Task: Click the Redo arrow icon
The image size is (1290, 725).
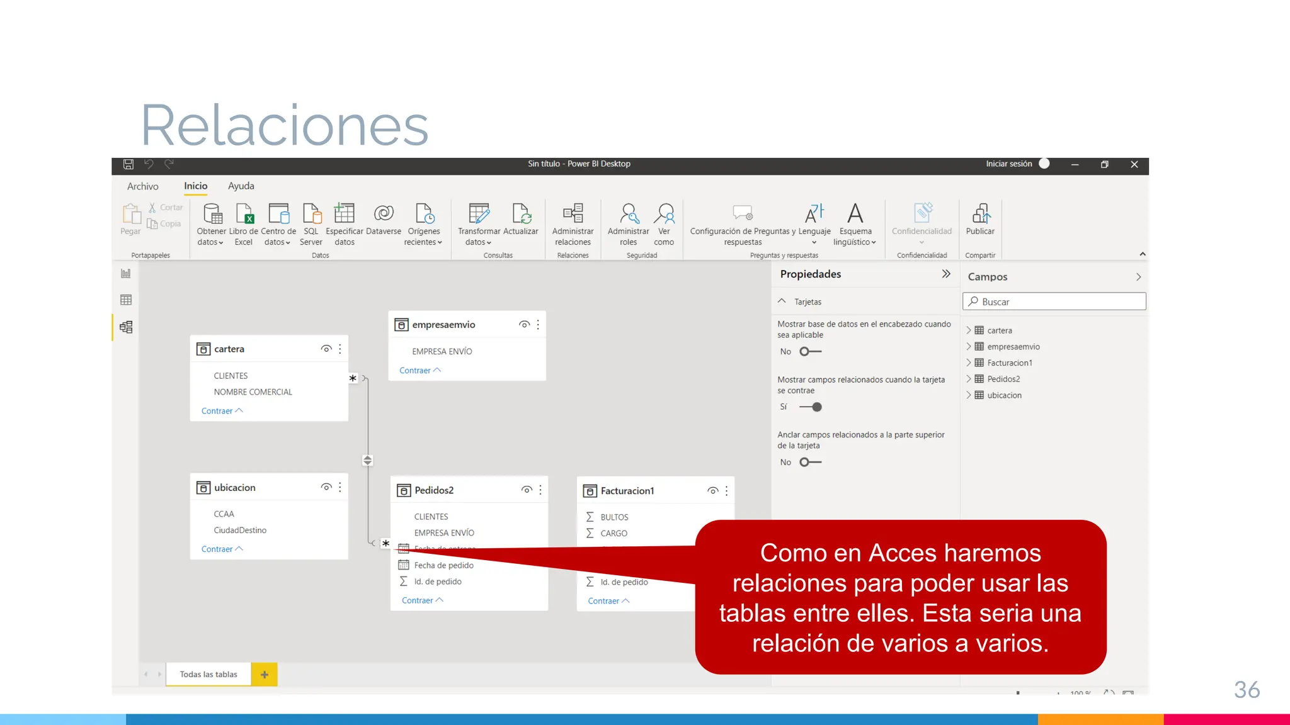Action: click(169, 164)
